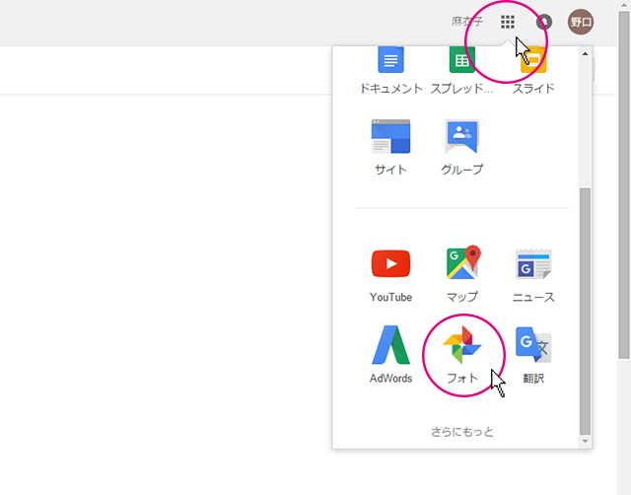Click the さらにもっと link
The height and width of the screenshot is (495, 631).
click(462, 432)
